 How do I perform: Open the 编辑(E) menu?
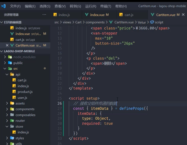click(x=30, y=6)
